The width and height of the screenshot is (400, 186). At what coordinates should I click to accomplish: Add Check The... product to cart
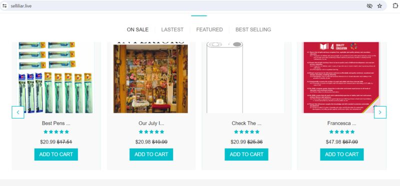[246, 155]
